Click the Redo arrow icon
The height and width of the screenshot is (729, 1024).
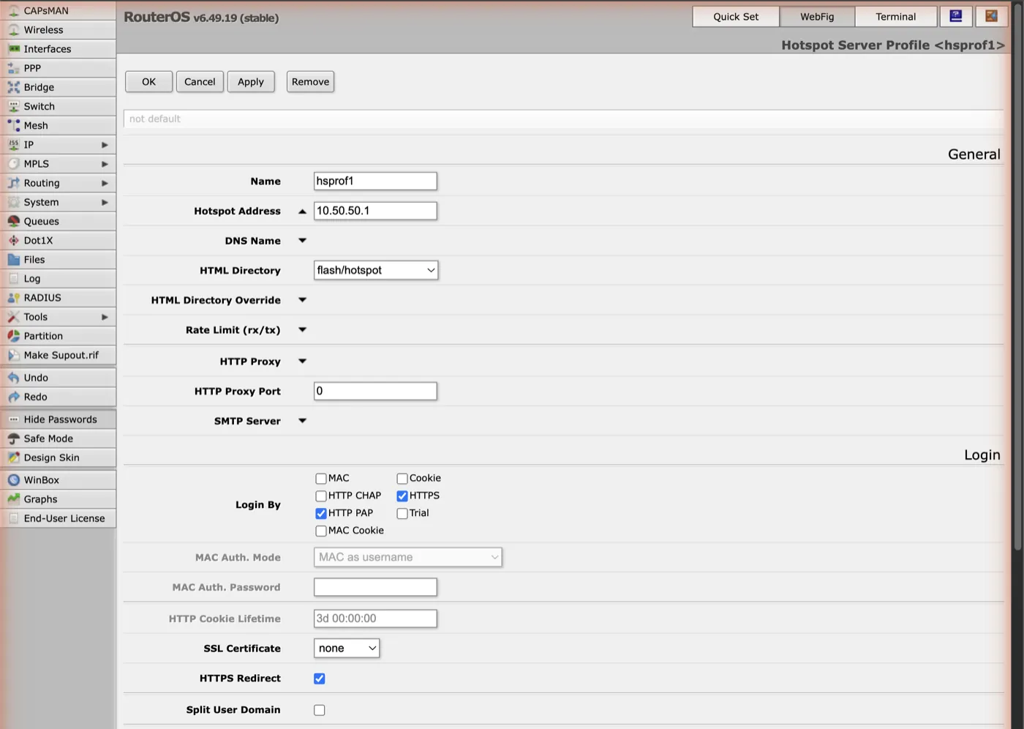(x=13, y=397)
